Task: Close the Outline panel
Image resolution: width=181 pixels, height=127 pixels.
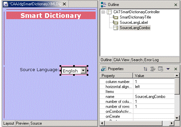Action: [176, 5]
